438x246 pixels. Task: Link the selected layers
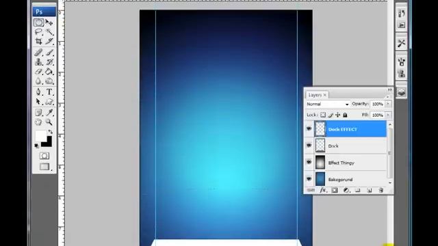[x=311, y=190]
